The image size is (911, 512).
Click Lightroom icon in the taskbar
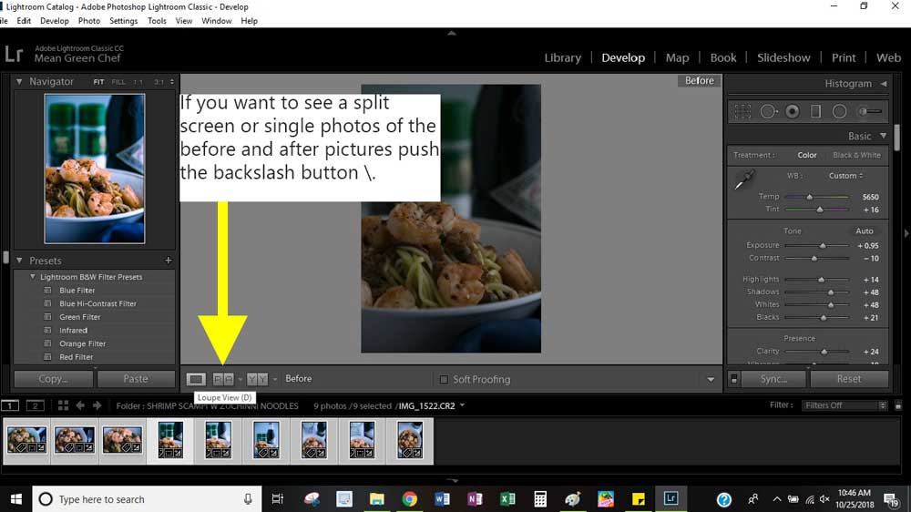tap(670, 499)
